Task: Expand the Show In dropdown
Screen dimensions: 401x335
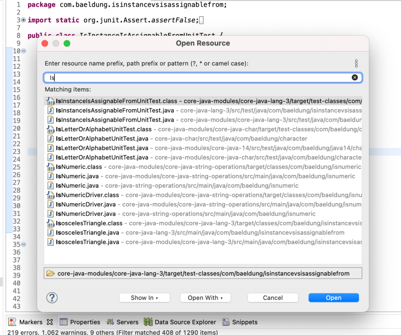Action: (x=145, y=297)
